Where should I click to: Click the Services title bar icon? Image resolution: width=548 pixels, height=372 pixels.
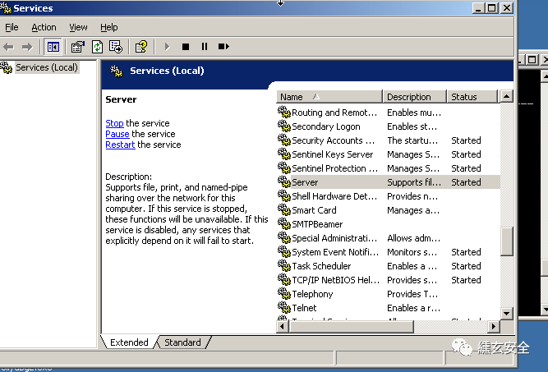6,7
